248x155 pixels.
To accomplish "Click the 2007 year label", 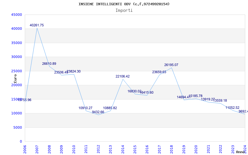I will click(x=37, y=149).
